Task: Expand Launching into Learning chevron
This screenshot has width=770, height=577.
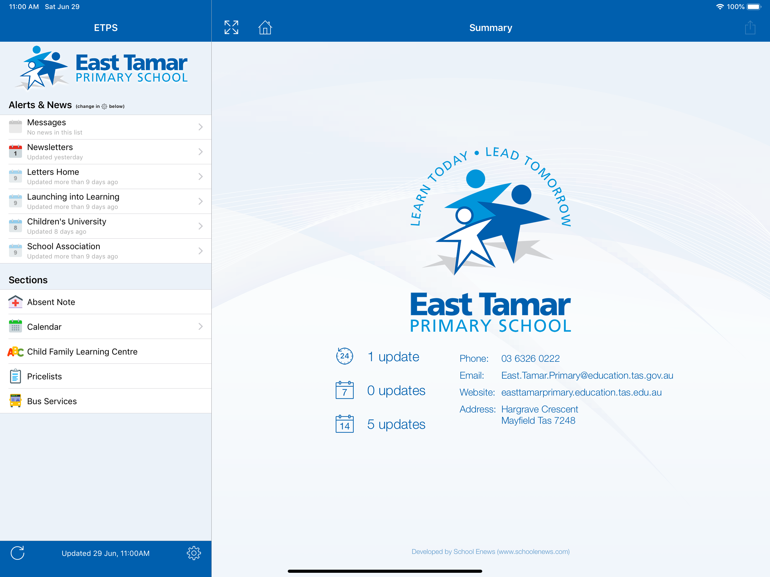Action: tap(200, 201)
